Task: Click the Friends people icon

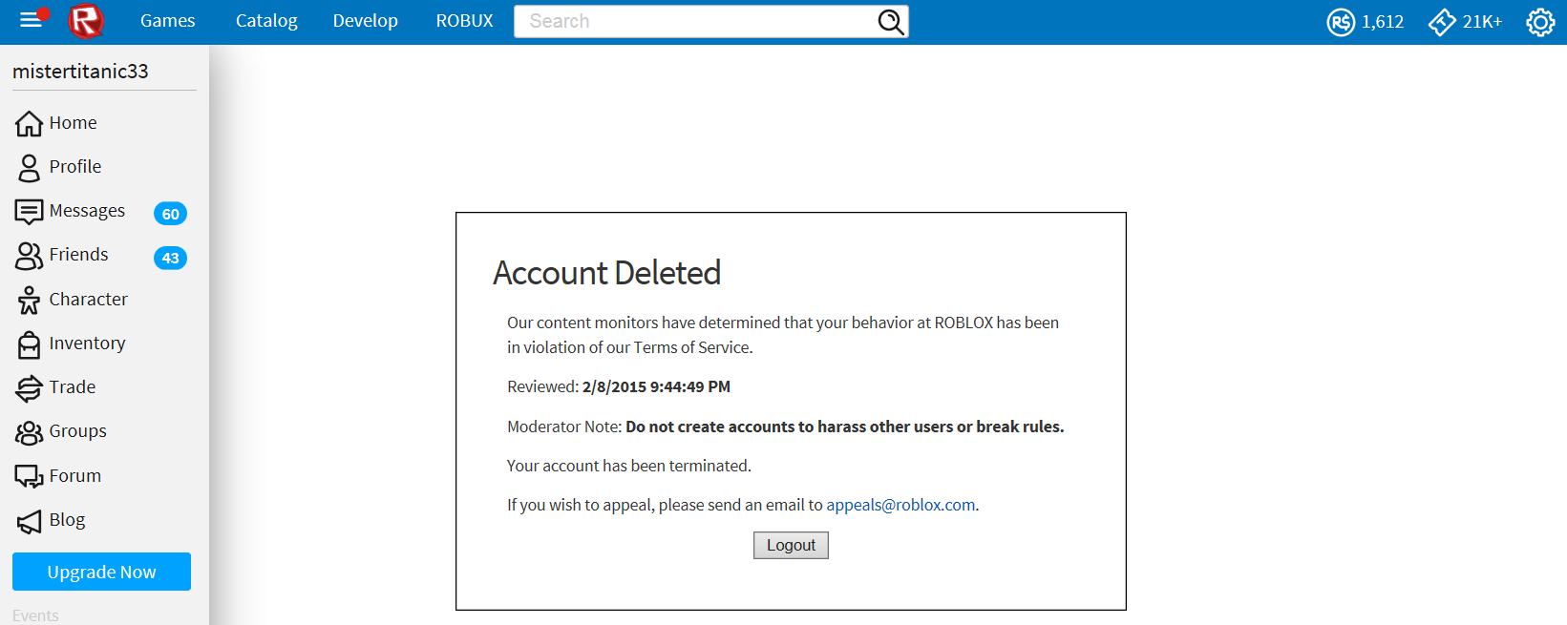Action: click(29, 256)
